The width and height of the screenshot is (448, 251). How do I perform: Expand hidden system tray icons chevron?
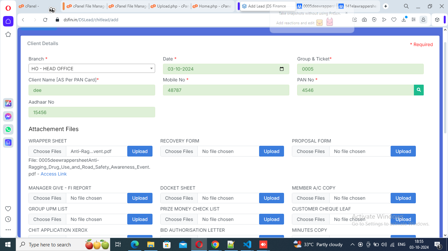(x=352, y=244)
